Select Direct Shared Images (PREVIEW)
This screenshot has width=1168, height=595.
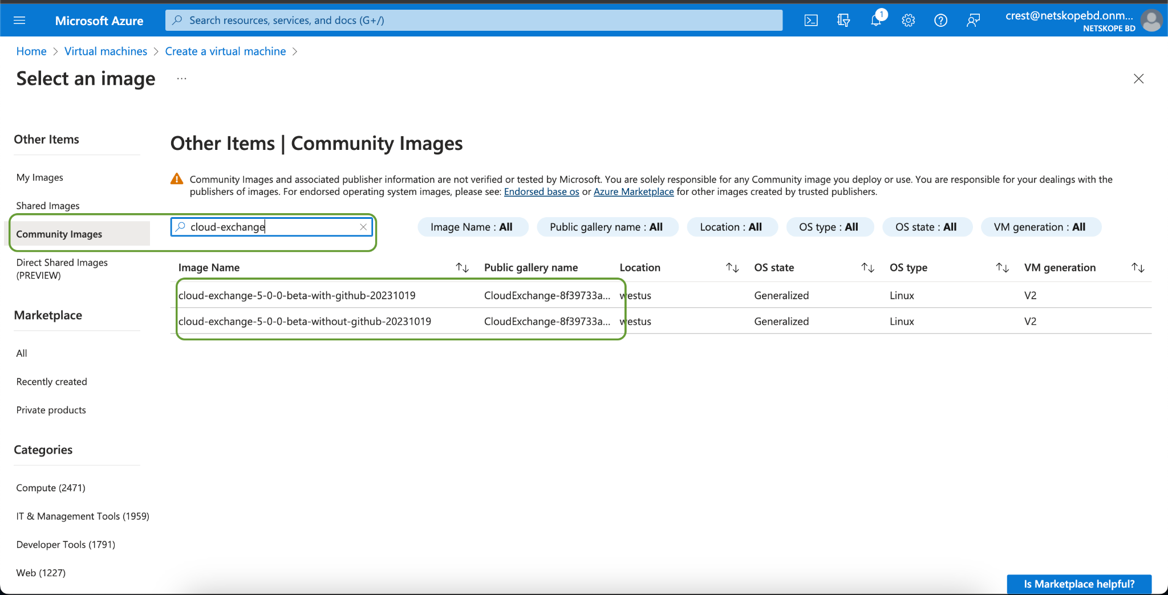pos(62,268)
